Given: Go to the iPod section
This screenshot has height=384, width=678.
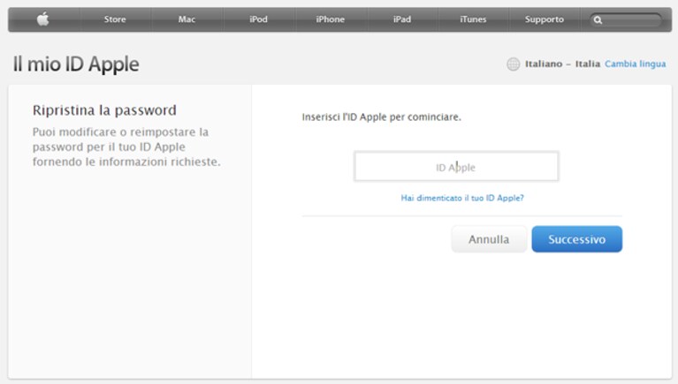Looking at the screenshot, I should pyautogui.click(x=258, y=19).
